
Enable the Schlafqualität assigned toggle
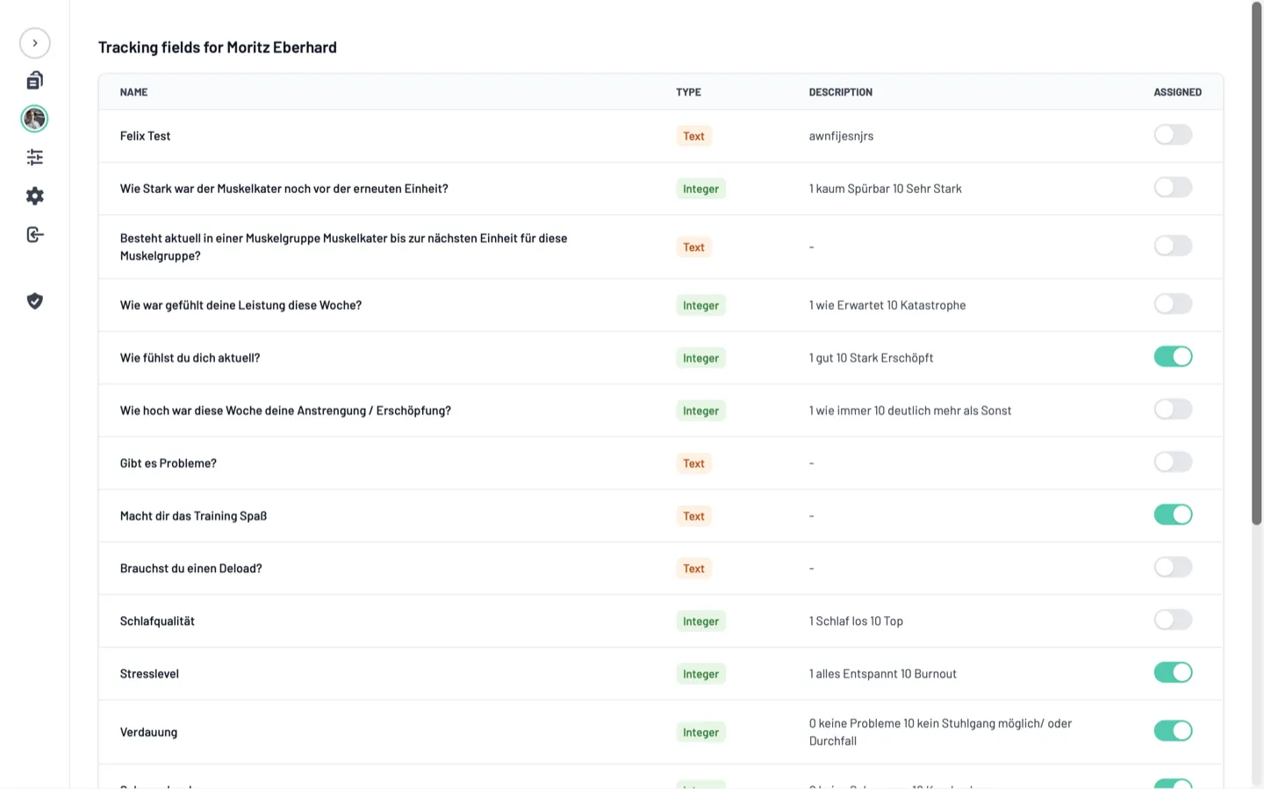(1173, 620)
